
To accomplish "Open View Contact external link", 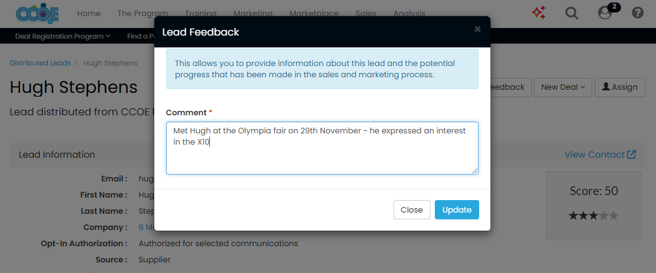I will tap(600, 155).
